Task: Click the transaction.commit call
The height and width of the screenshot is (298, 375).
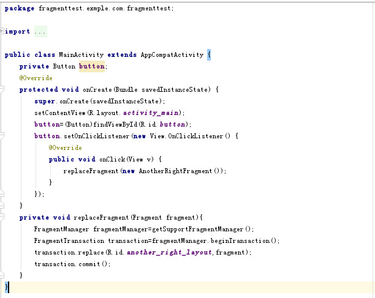Action: (x=67, y=264)
